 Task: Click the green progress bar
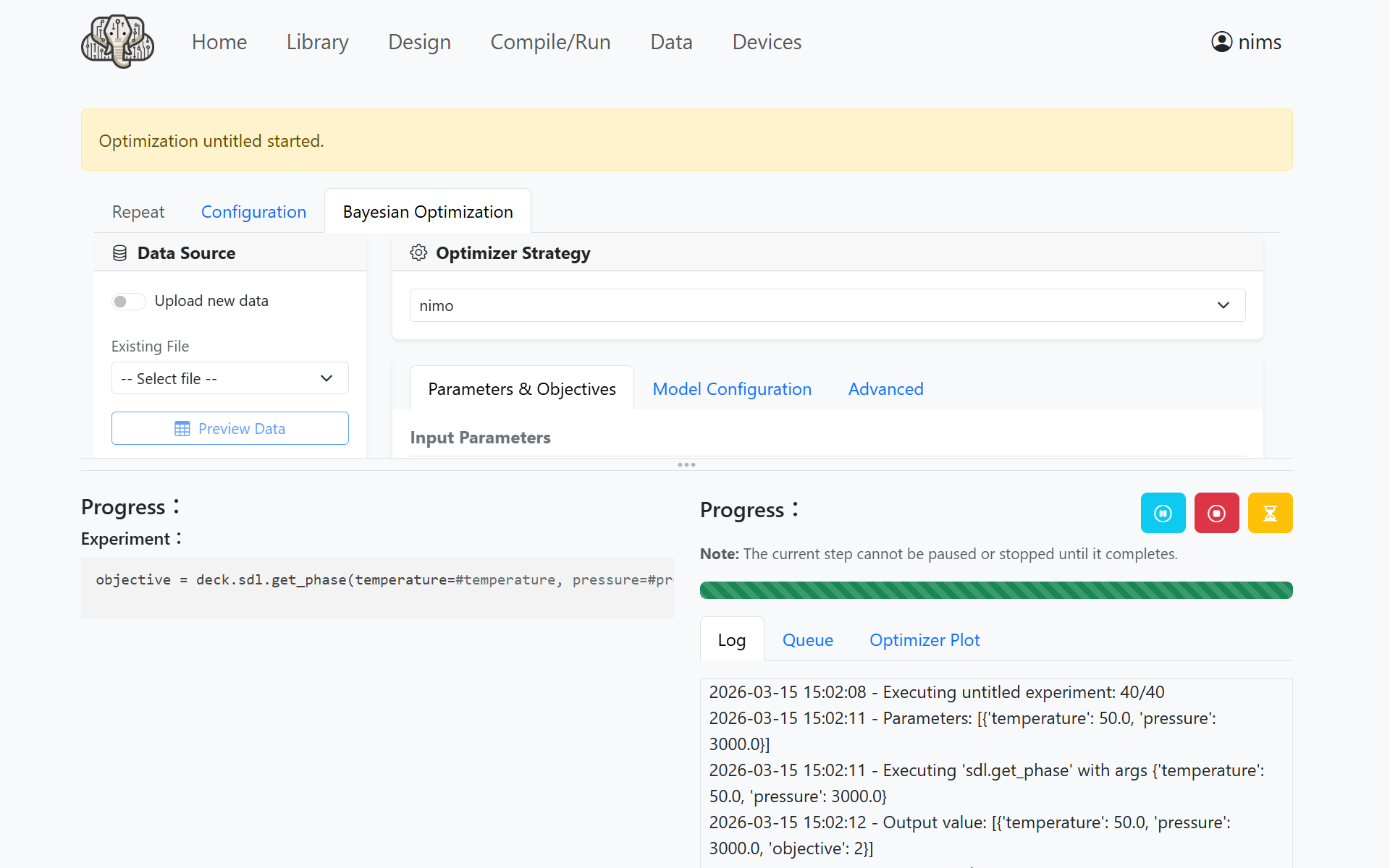click(x=995, y=590)
